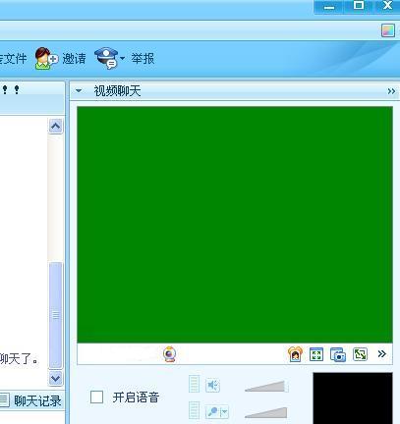The height and width of the screenshot is (424, 400).
Task: Click the police-hat report icon
Action: point(106,58)
